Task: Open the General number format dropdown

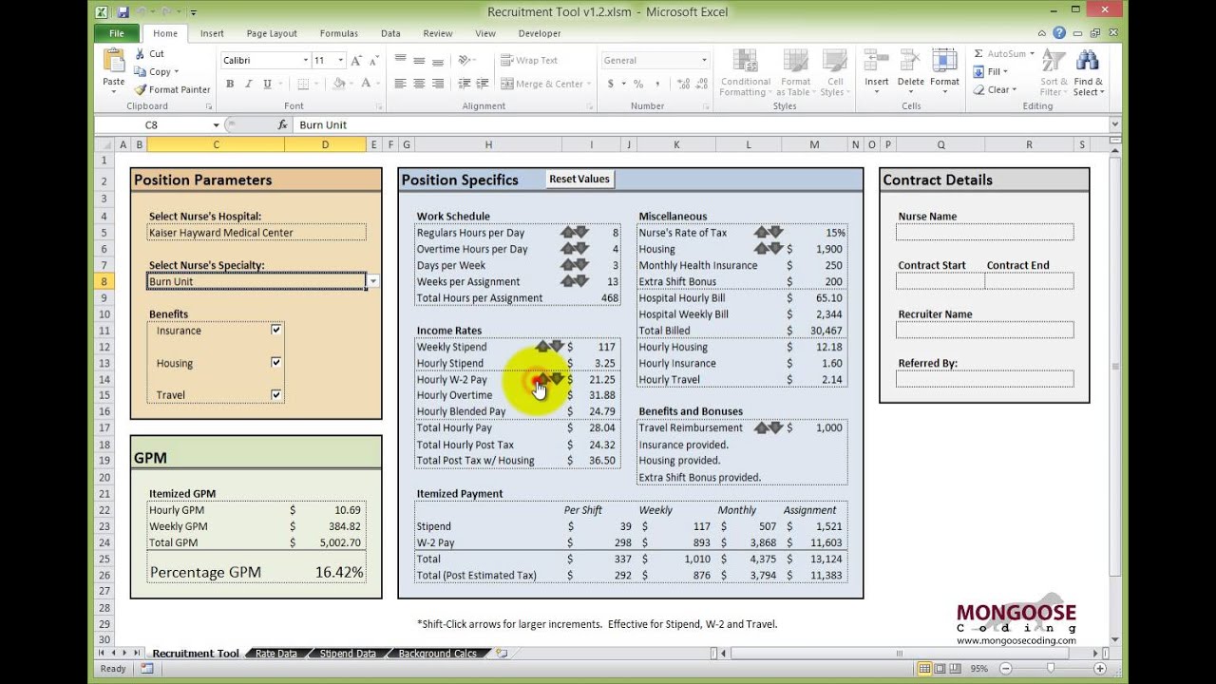Action: click(704, 60)
